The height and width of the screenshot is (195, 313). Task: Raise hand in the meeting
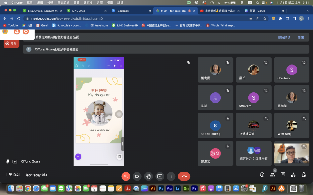(x=148, y=176)
